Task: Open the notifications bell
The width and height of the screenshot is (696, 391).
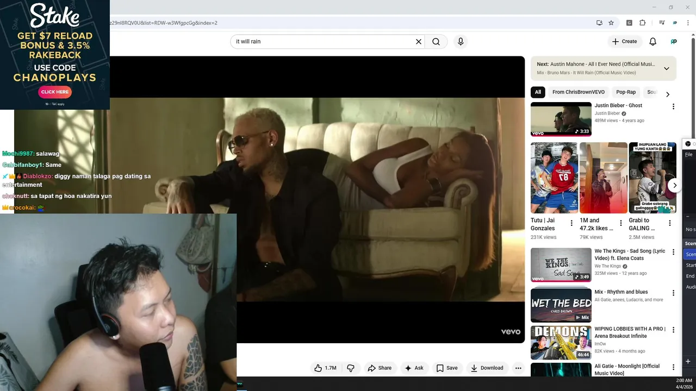Action: (x=652, y=41)
